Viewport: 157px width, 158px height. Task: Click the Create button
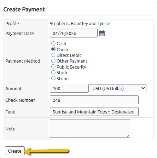click(x=15, y=151)
